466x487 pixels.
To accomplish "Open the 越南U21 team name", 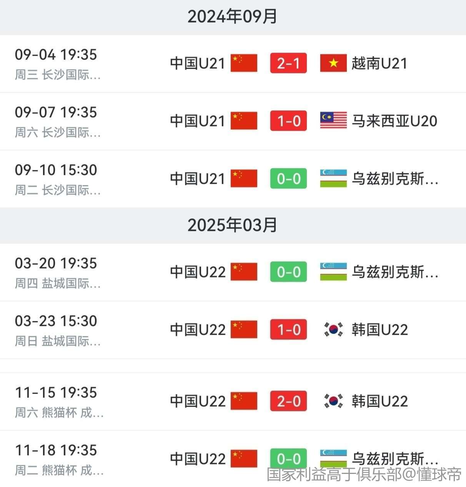I will pyautogui.click(x=379, y=63).
